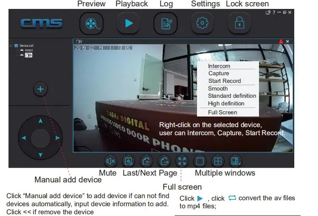Toggle the Mute speaker icon
Image resolution: width=318 pixels, height=216 pixels.
click(110, 161)
